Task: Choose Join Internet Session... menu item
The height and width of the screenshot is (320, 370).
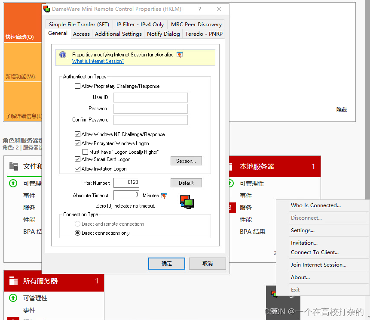Action: coord(322,264)
